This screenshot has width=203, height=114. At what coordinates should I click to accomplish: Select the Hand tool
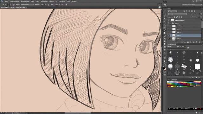pos(165,61)
